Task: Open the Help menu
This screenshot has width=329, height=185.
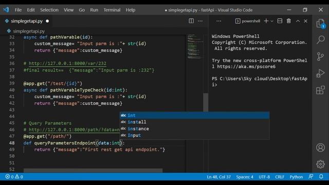Action: 130,10
